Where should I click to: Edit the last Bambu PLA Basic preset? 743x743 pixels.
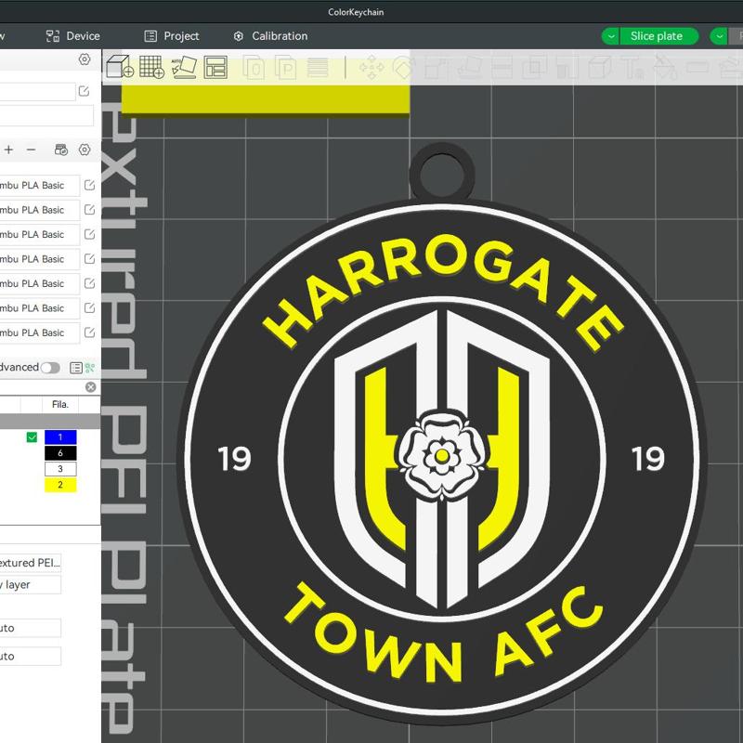pyautogui.click(x=89, y=332)
